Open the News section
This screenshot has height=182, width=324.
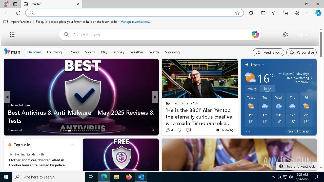pos(75,52)
